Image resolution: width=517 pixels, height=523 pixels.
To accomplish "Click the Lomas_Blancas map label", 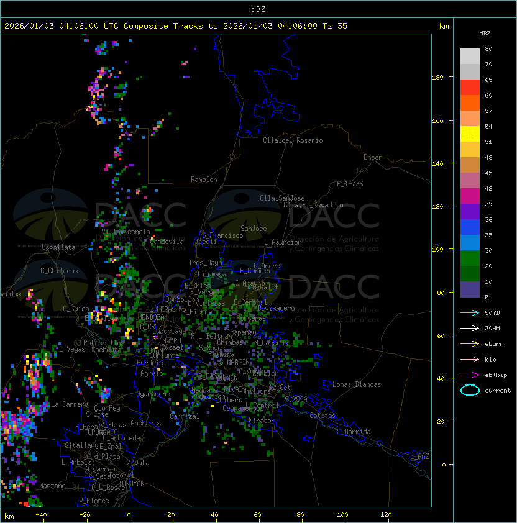I will pyautogui.click(x=357, y=384).
